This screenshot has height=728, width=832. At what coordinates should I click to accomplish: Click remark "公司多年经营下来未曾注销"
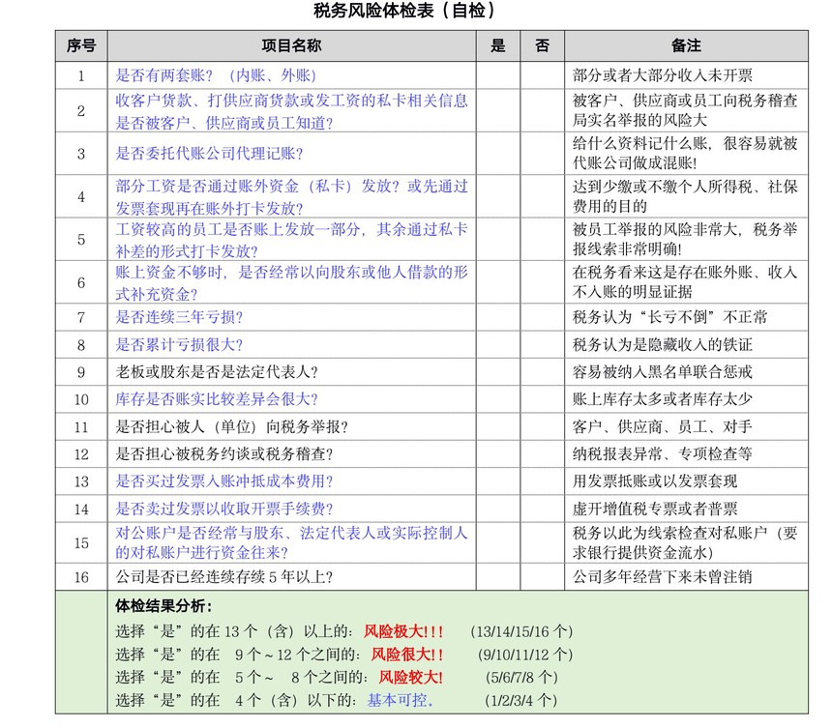pyautogui.click(x=662, y=577)
